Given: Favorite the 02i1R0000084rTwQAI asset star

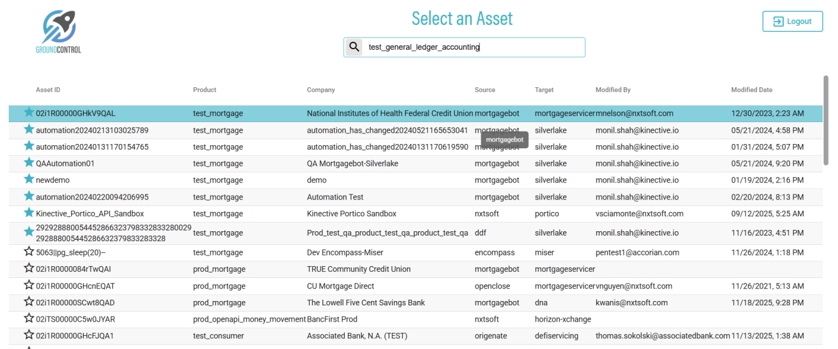Looking at the screenshot, I should tap(29, 269).
